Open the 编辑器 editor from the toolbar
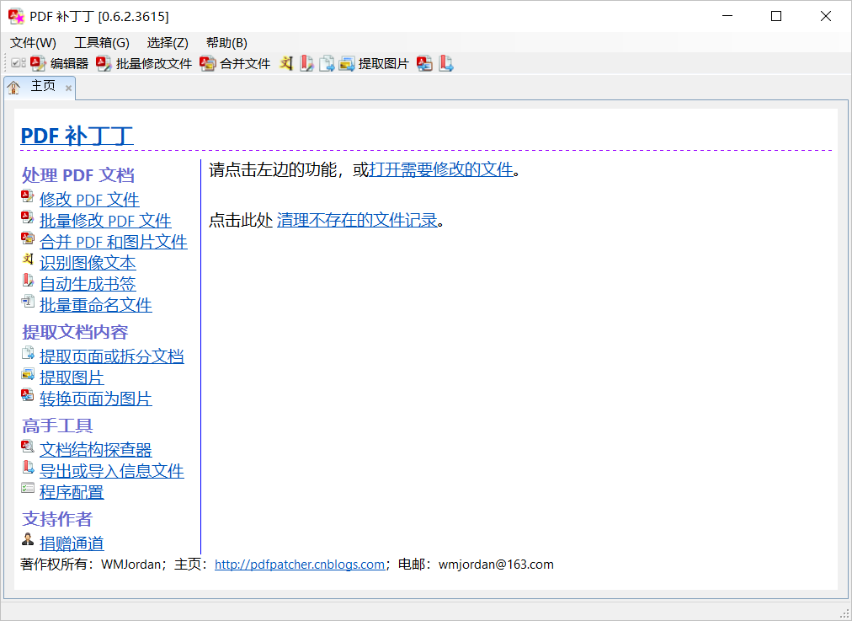Image resolution: width=852 pixels, height=621 pixels. click(x=60, y=63)
